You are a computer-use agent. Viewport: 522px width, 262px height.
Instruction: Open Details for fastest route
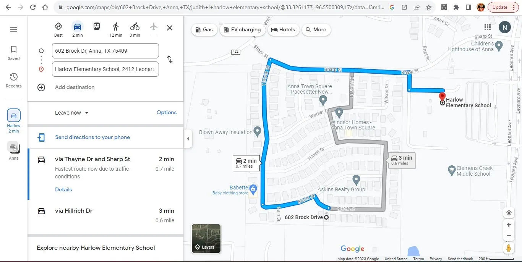pos(63,189)
